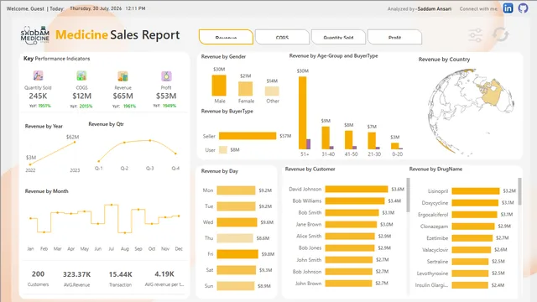Viewport: 537px width, 302px height.
Task: Click the 51+ age group bar
Action: click(303, 112)
